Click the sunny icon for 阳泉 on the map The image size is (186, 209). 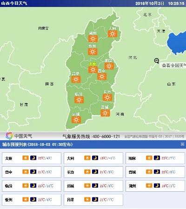click(109, 66)
